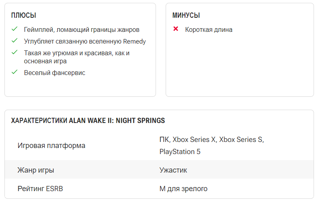
Task: Click the green checkmark next to 'Веселый фансервис'
Action: pos(15,72)
